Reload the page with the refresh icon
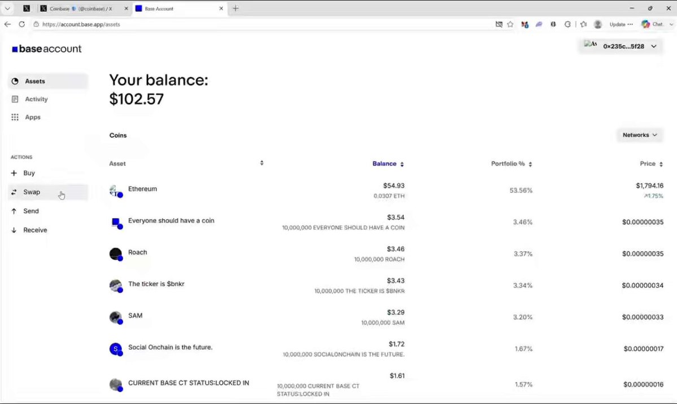Screen dimensions: 677x404 click(x=21, y=24)
